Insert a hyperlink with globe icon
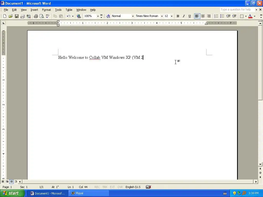The image size is (263, 197). pos(79,16)
